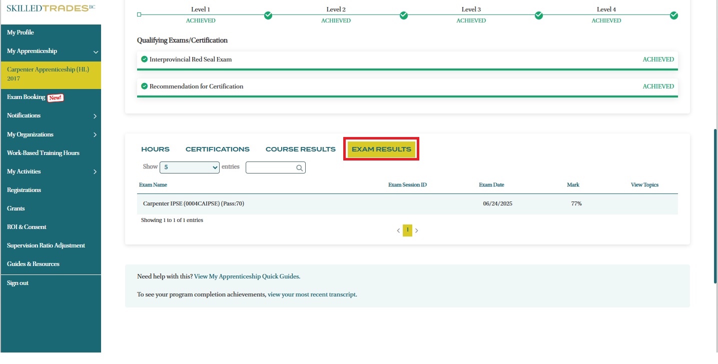Go to previous page of exam results
This screenshot has width=718, height=364.
click(x=398, y=230)
